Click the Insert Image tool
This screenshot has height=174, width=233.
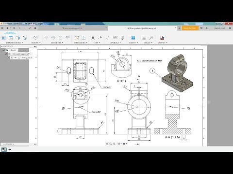click(x=133, y=38)
